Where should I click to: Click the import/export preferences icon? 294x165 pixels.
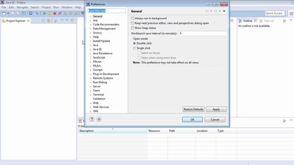[99, 119]
